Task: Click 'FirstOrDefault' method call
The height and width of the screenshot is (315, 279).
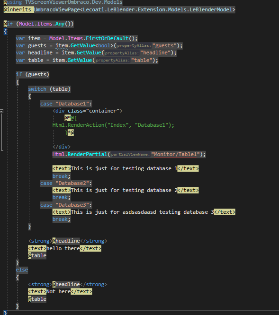Action: (107, 38)
